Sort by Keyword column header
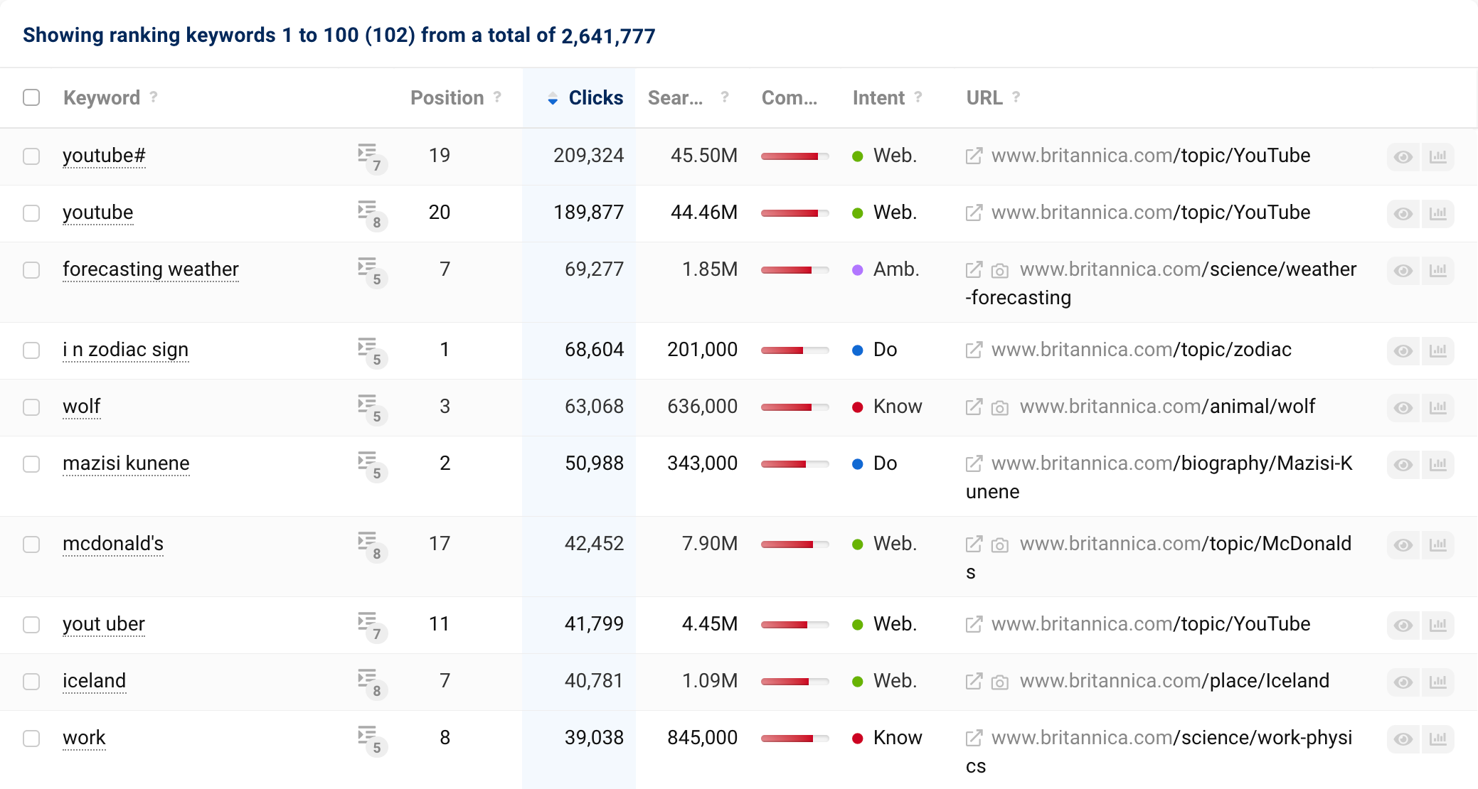Image resolution: width=1478 pixels, height=789 pixels. click(102, 98)
